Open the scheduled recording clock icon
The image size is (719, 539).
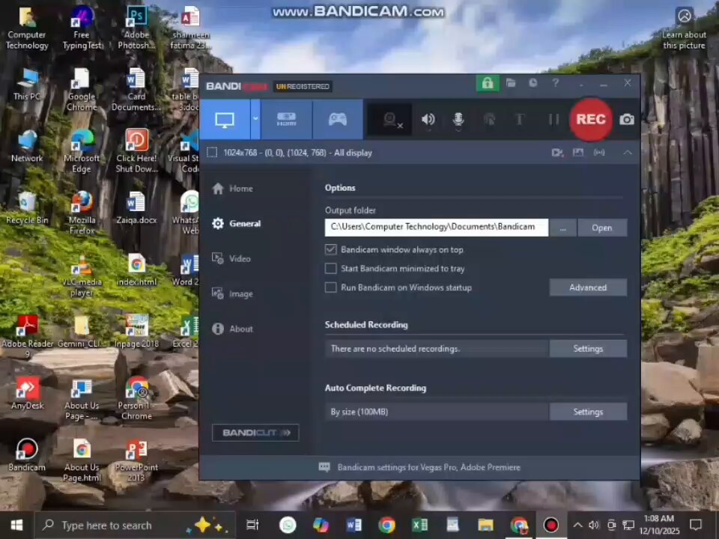pos(533,83)
